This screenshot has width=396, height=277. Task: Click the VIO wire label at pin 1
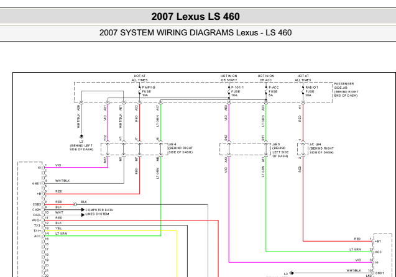[x=58, y=165]
